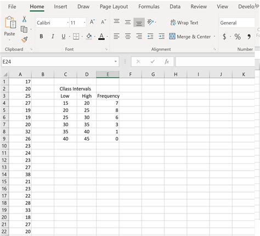Apply Percent Style format
The width and height of the screenshot is (260, 236).
238,37
